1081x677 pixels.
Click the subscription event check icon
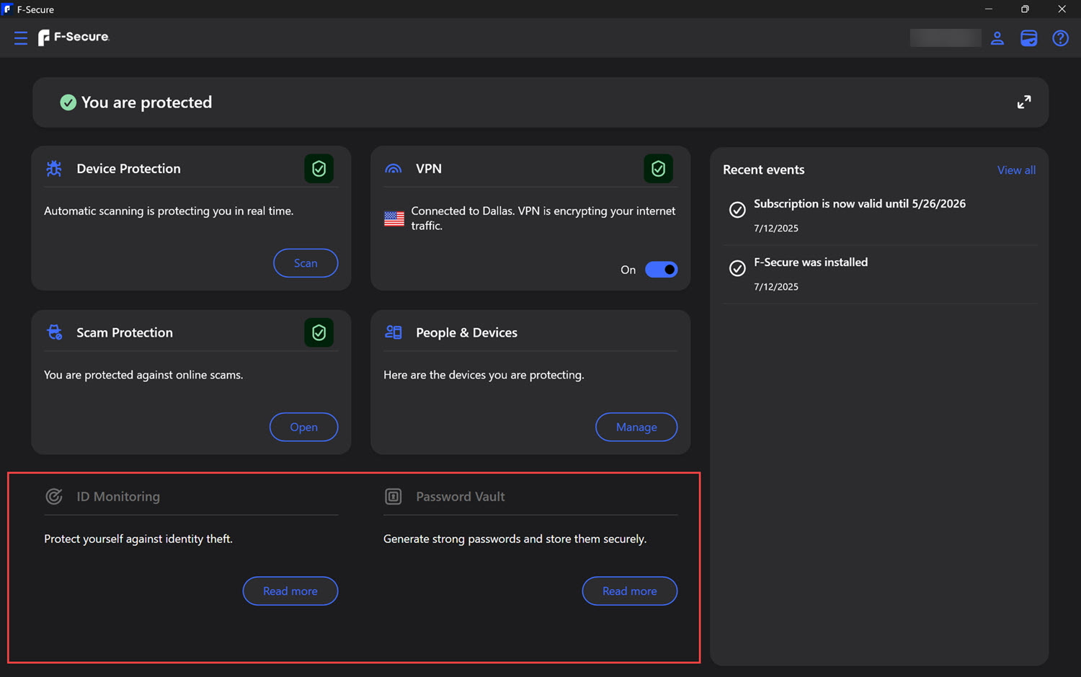(x=737, y=210)
